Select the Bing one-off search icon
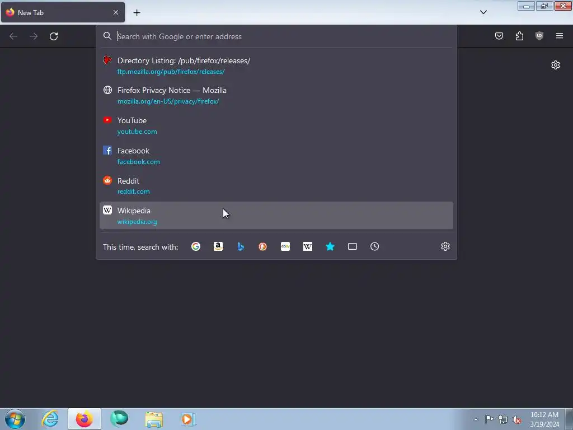Screen dimensions: 573x430 (x=241, y=246)
